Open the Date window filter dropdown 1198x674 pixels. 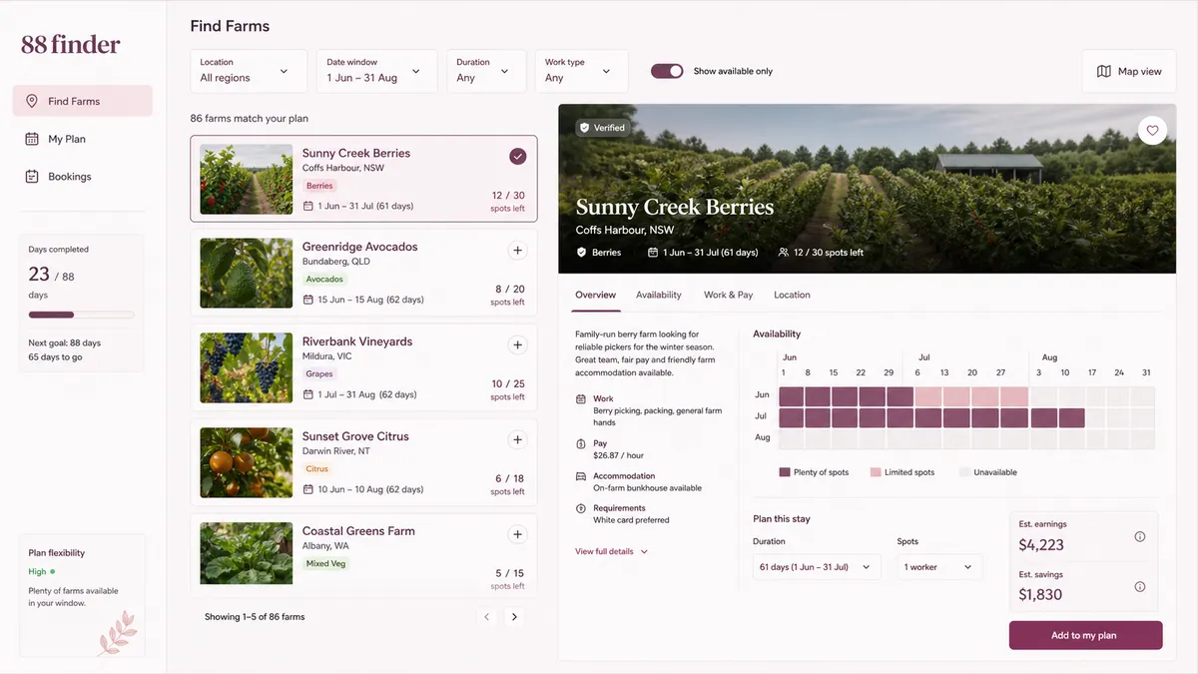(x=376, y=71)
